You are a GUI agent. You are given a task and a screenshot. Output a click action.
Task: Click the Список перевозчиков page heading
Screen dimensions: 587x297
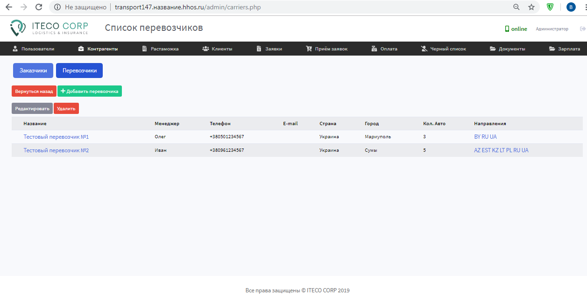pos(154,28)
